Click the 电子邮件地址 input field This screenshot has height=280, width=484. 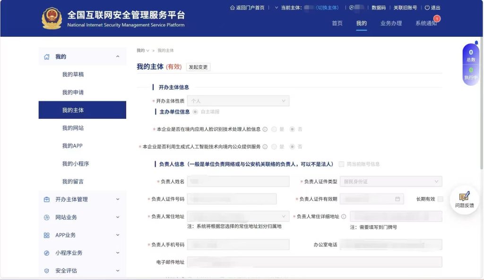click(x=314, y=262)
